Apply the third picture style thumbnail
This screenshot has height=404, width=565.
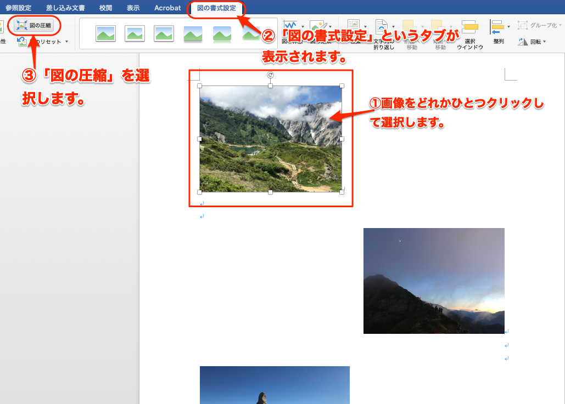tap(164, 33)
